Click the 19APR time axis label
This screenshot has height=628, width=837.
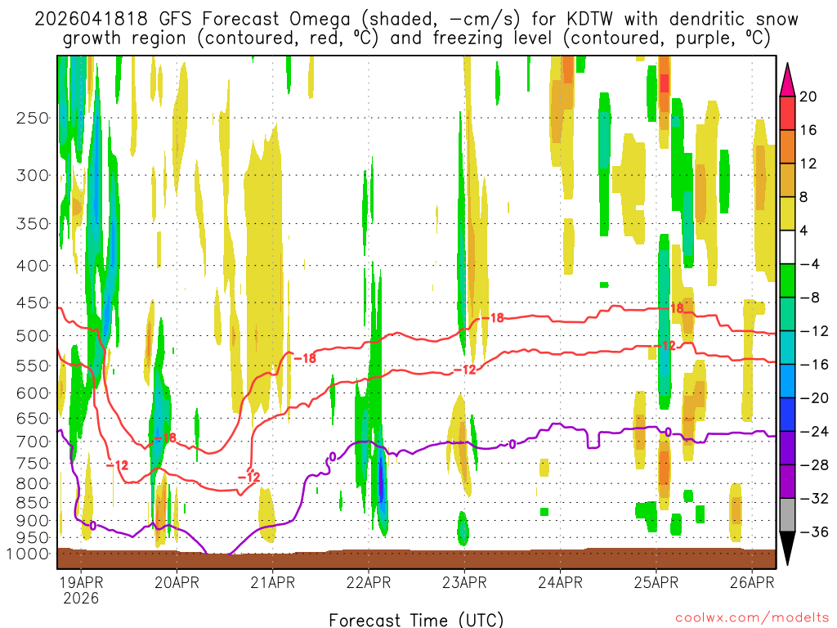click(x=81, y=582)
